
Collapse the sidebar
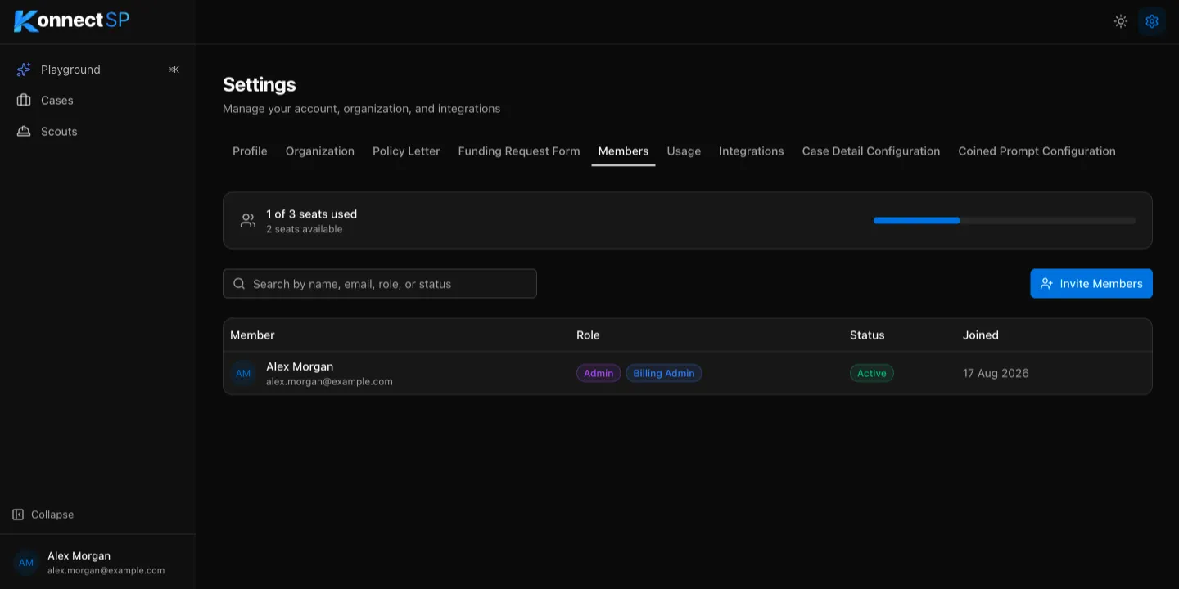pyautogui.click(x=43, y=515)
